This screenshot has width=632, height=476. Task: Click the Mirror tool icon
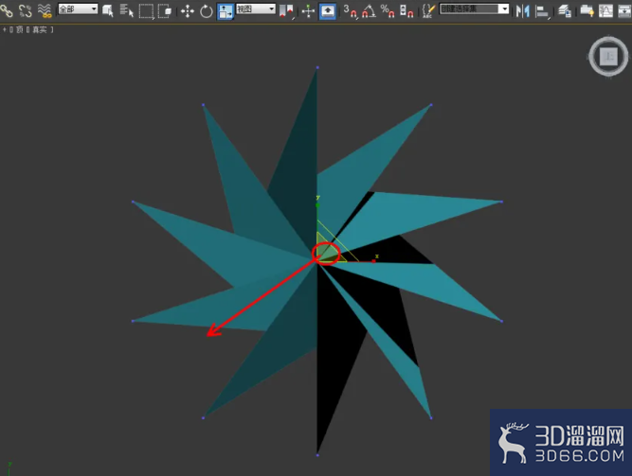pyautogui.click(x=523, y=10)
